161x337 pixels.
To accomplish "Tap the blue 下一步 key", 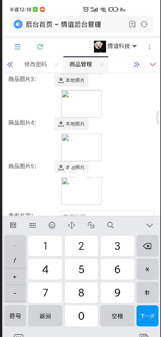I will coord(147,316).
